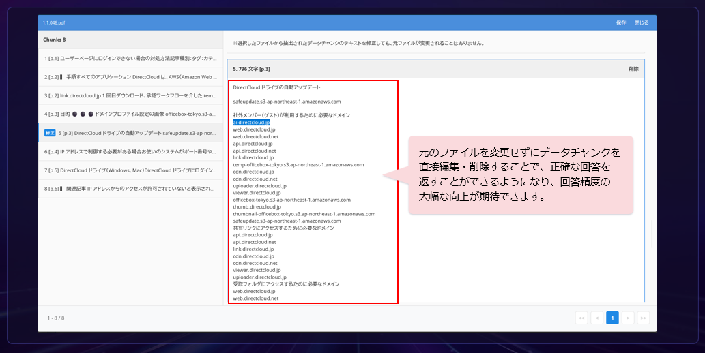Select chunk 5 DirectCloud drive auto update
Screen dimensions: 705x353
(136, 133)
